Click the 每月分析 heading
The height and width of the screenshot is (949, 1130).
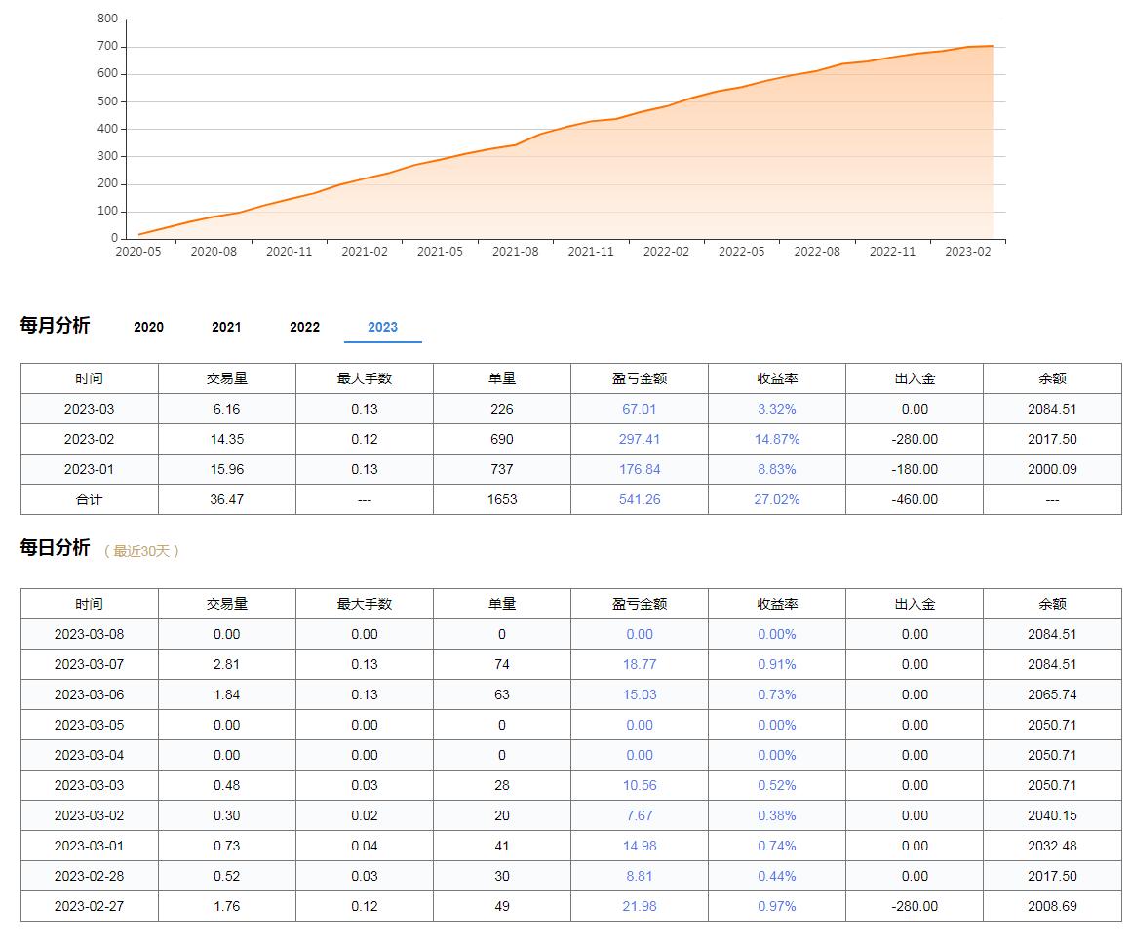click(x=55, y=325)
